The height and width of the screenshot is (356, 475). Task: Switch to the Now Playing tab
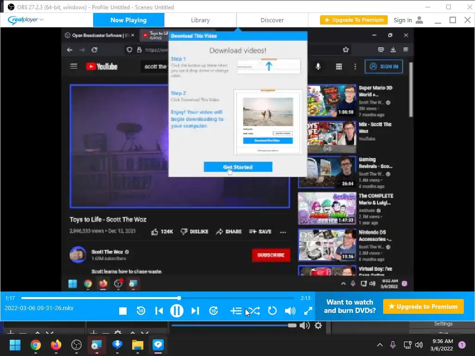(x=128, y=20)
